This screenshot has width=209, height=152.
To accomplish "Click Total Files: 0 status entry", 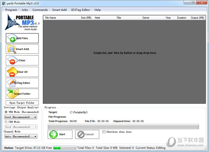I will coord(85,148).
